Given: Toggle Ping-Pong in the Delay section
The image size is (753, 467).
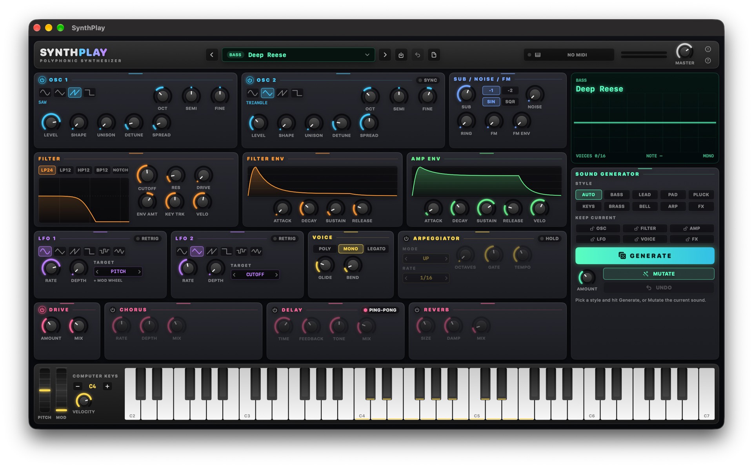Looking at the screenshot, I should point(380,310).
